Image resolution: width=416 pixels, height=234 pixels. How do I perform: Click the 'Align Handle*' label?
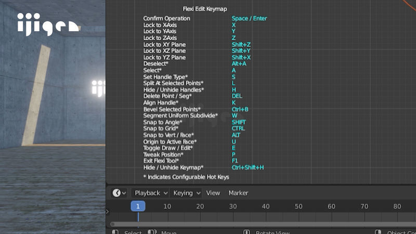click(x=161, y=102)
